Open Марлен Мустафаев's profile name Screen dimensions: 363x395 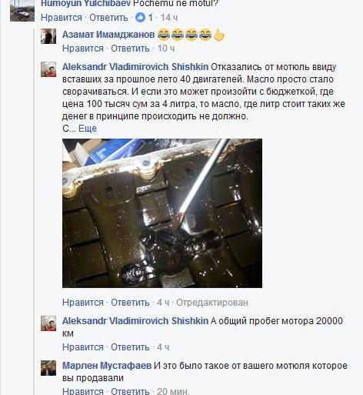point(107,366)
